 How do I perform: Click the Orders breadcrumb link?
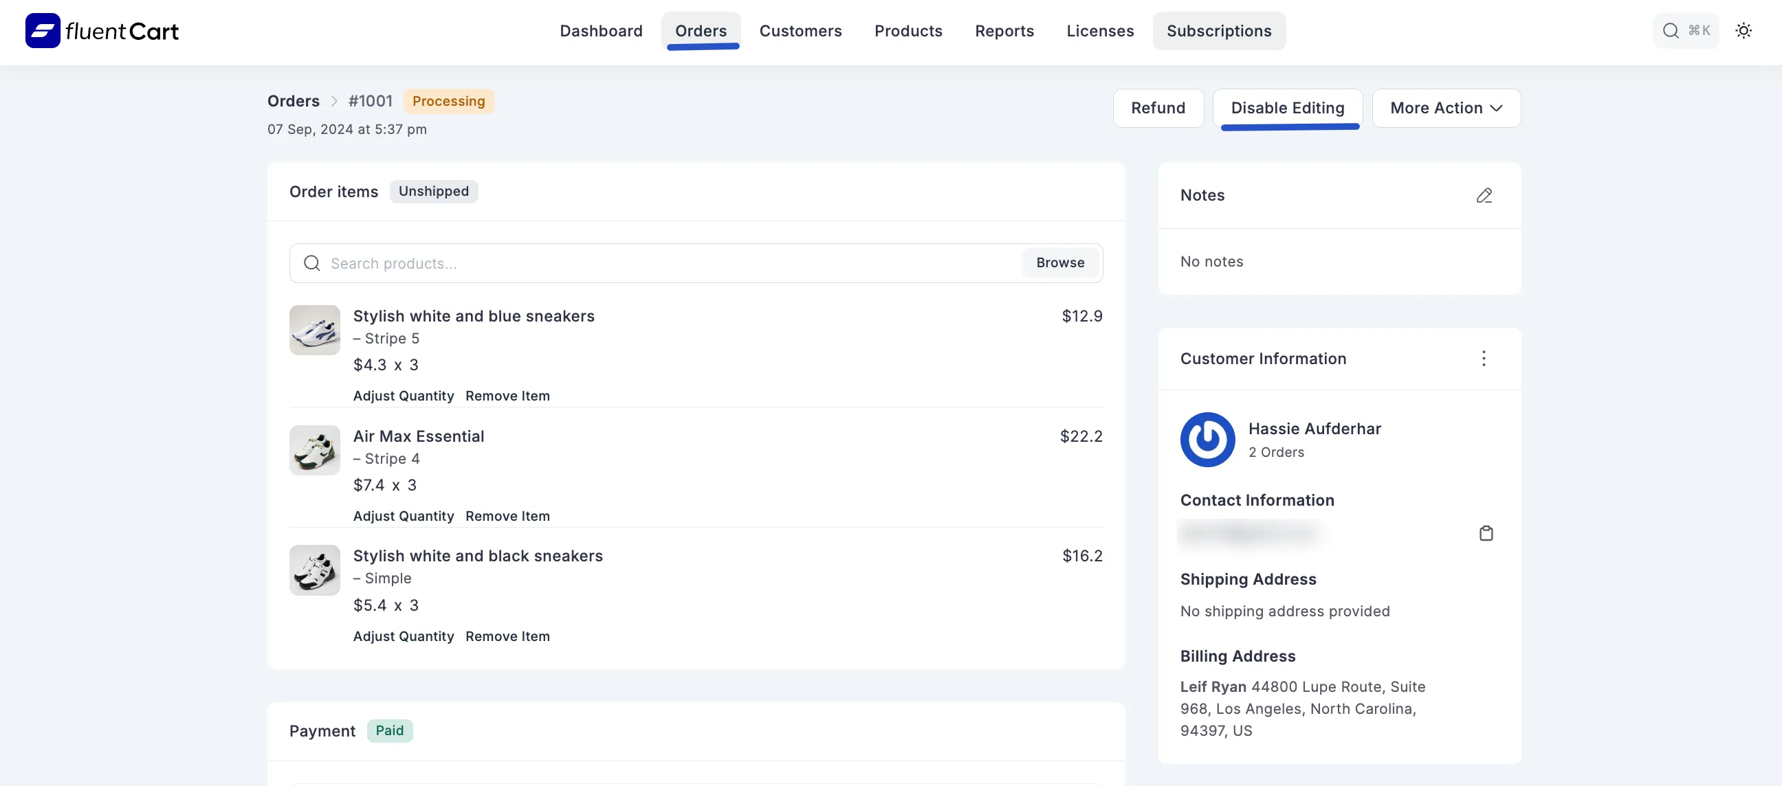(294, 102)
